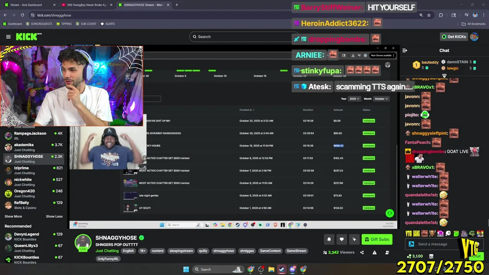Image resolution: width=489 pixels, height=275 pixels.
Task: Open Chrome extensions puzzle icon
Action: pyautogui.click(x=441, y=15)
